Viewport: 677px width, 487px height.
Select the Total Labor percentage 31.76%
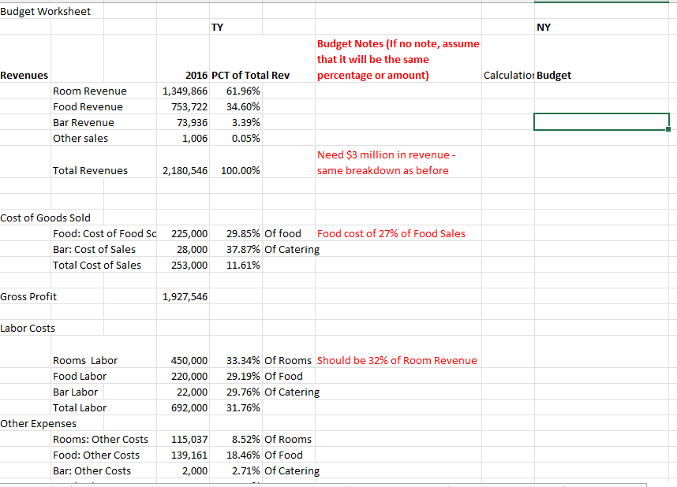click(246, 407)
